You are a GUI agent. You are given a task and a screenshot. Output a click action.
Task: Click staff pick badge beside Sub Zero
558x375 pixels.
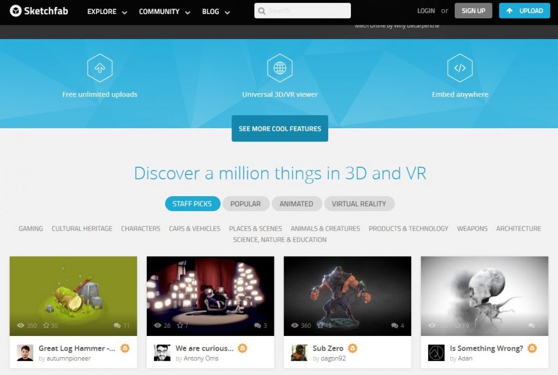coord(353,348)
